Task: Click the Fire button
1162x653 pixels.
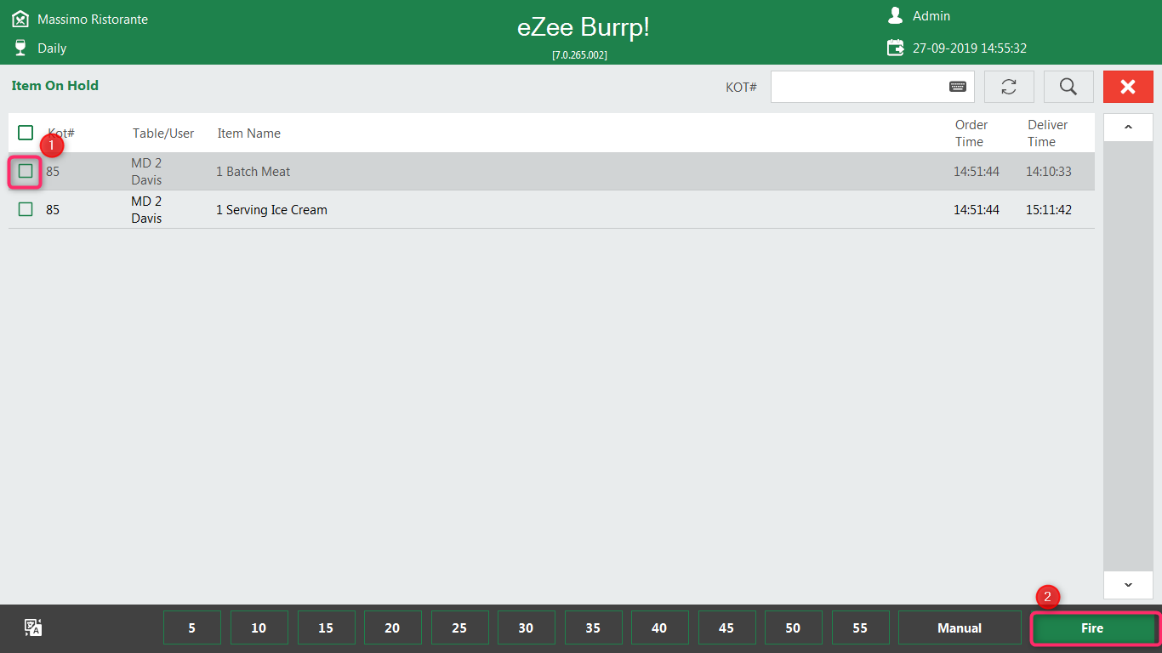Action: 1092,628
